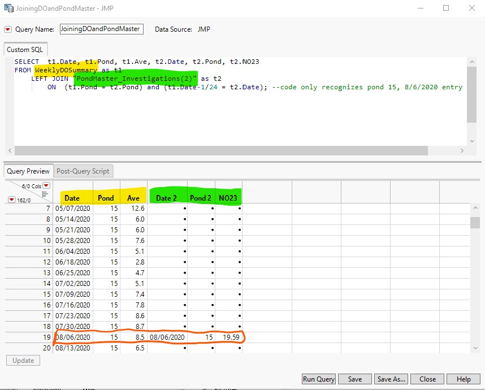The height and width of the screenshot is (390, 485).
Task: Close the query dialog with Close button
Action: pos(427,379)
